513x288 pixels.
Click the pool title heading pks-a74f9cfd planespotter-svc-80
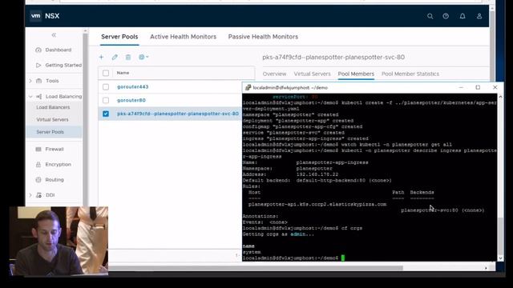[x=333, y=57]
